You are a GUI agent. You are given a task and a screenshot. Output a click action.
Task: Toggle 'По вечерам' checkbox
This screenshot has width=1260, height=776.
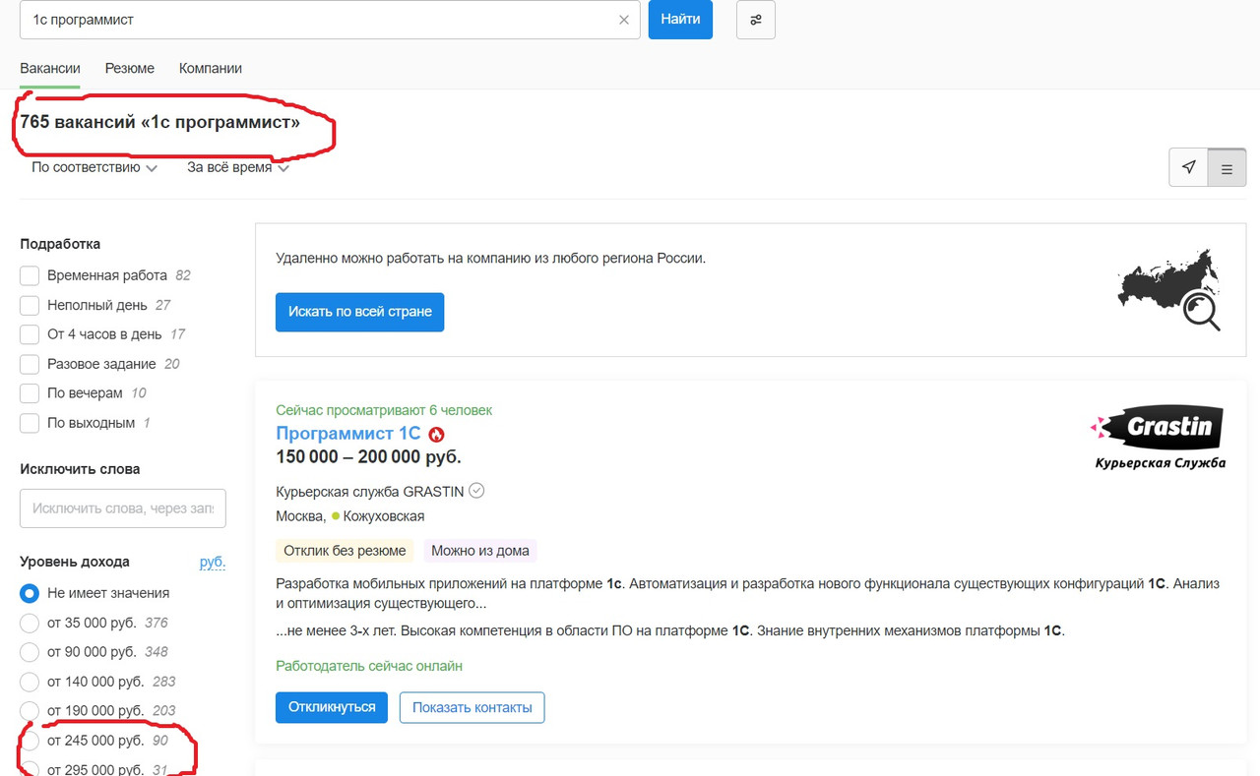30,393
